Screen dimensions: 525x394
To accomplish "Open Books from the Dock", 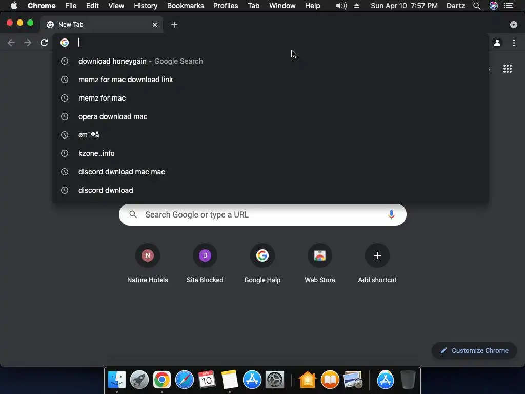I will [x=330, y=380].
